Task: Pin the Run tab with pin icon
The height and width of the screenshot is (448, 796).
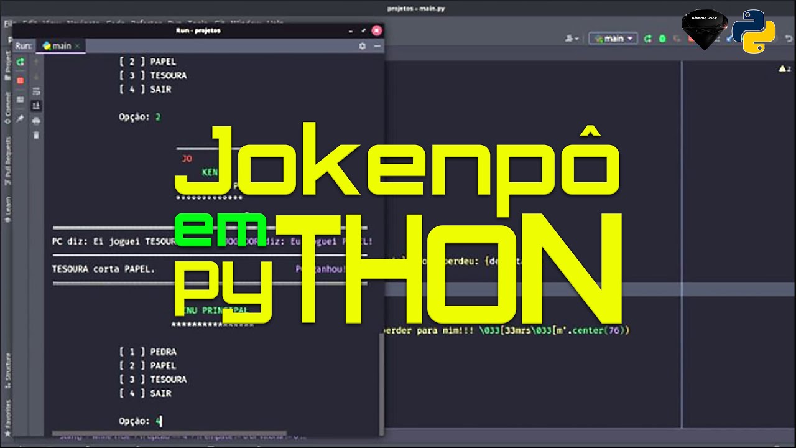Action: [x=20, y=118]
